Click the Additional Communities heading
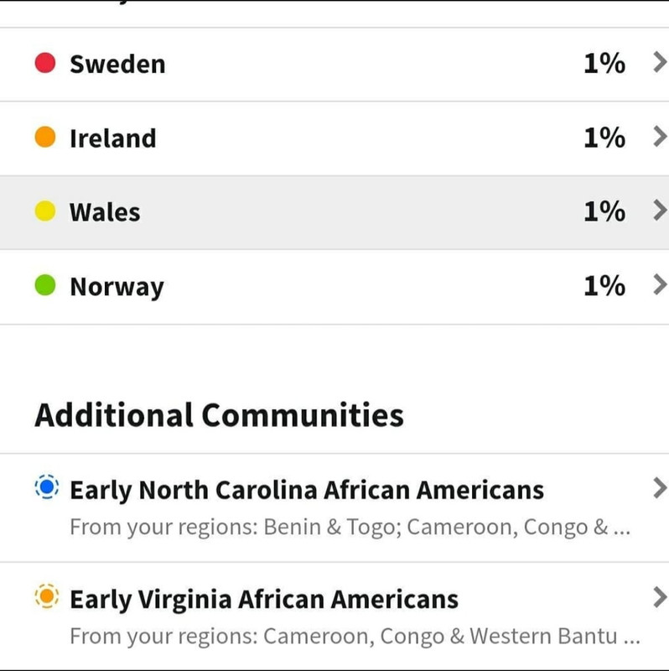The width and height of the screenshot is (669, 671). click(x=219, y=414)
